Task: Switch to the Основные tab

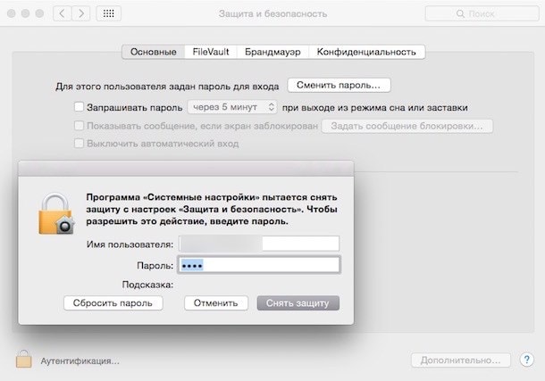Action: click(x=154, y=52)
